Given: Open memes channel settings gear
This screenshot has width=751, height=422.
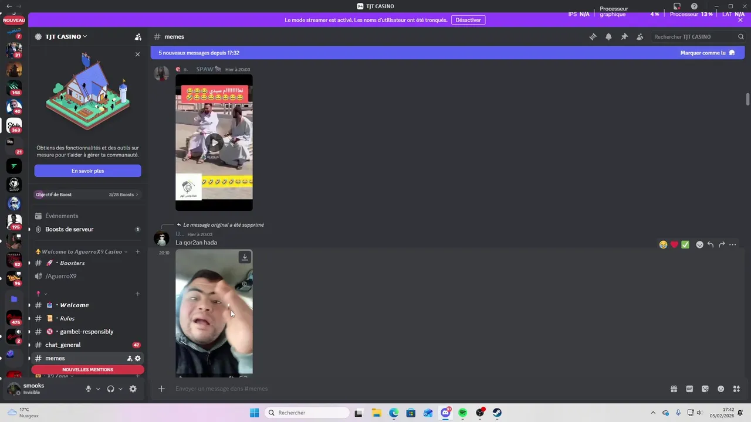Looking at the screenshot, I should [x=138, y=358].
